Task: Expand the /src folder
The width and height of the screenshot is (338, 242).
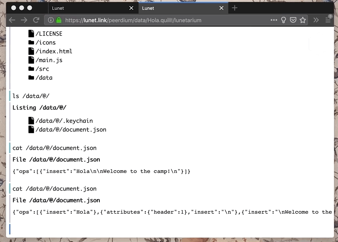Action: [x=42, y=69]
